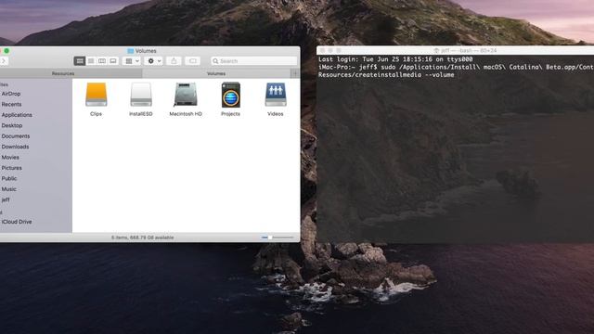The height and width of the screenshot is (334, 594).
Task: Open Documents in the sidebar
Action: pyautogui.click(x=16, y=136)
